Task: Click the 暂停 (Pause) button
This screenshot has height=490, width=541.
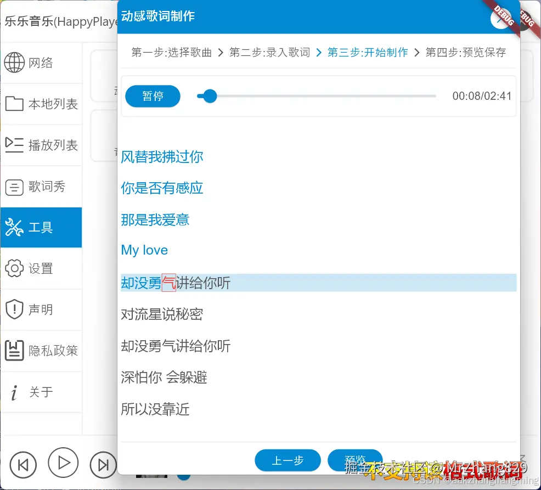Action: point(153,95)
